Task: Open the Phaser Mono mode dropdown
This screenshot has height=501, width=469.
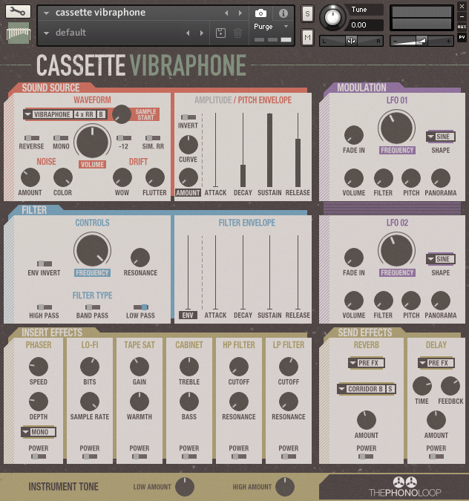Action: [39, 432]
